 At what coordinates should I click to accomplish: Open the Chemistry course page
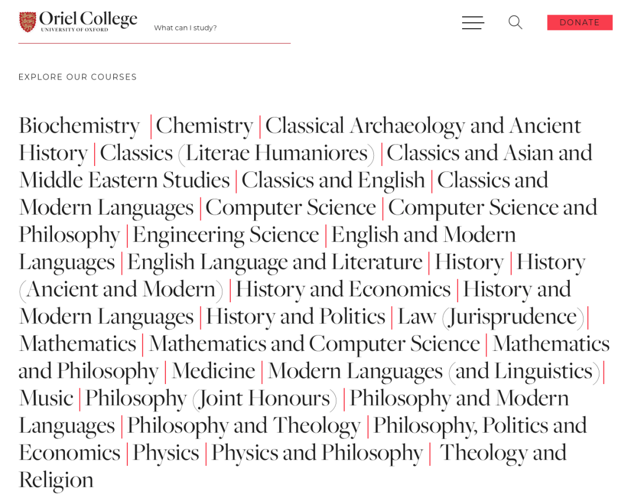204,125
